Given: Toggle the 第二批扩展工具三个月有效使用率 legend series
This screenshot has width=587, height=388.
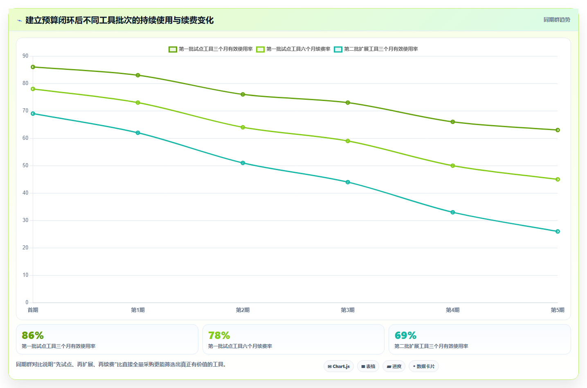Looking at the screenshot, I should 376,49.
